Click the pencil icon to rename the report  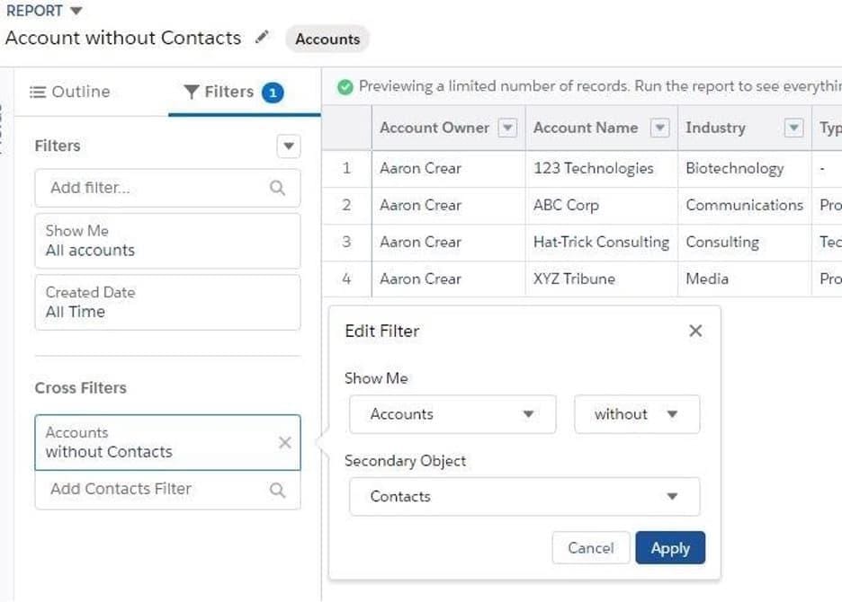click(262, 38)
